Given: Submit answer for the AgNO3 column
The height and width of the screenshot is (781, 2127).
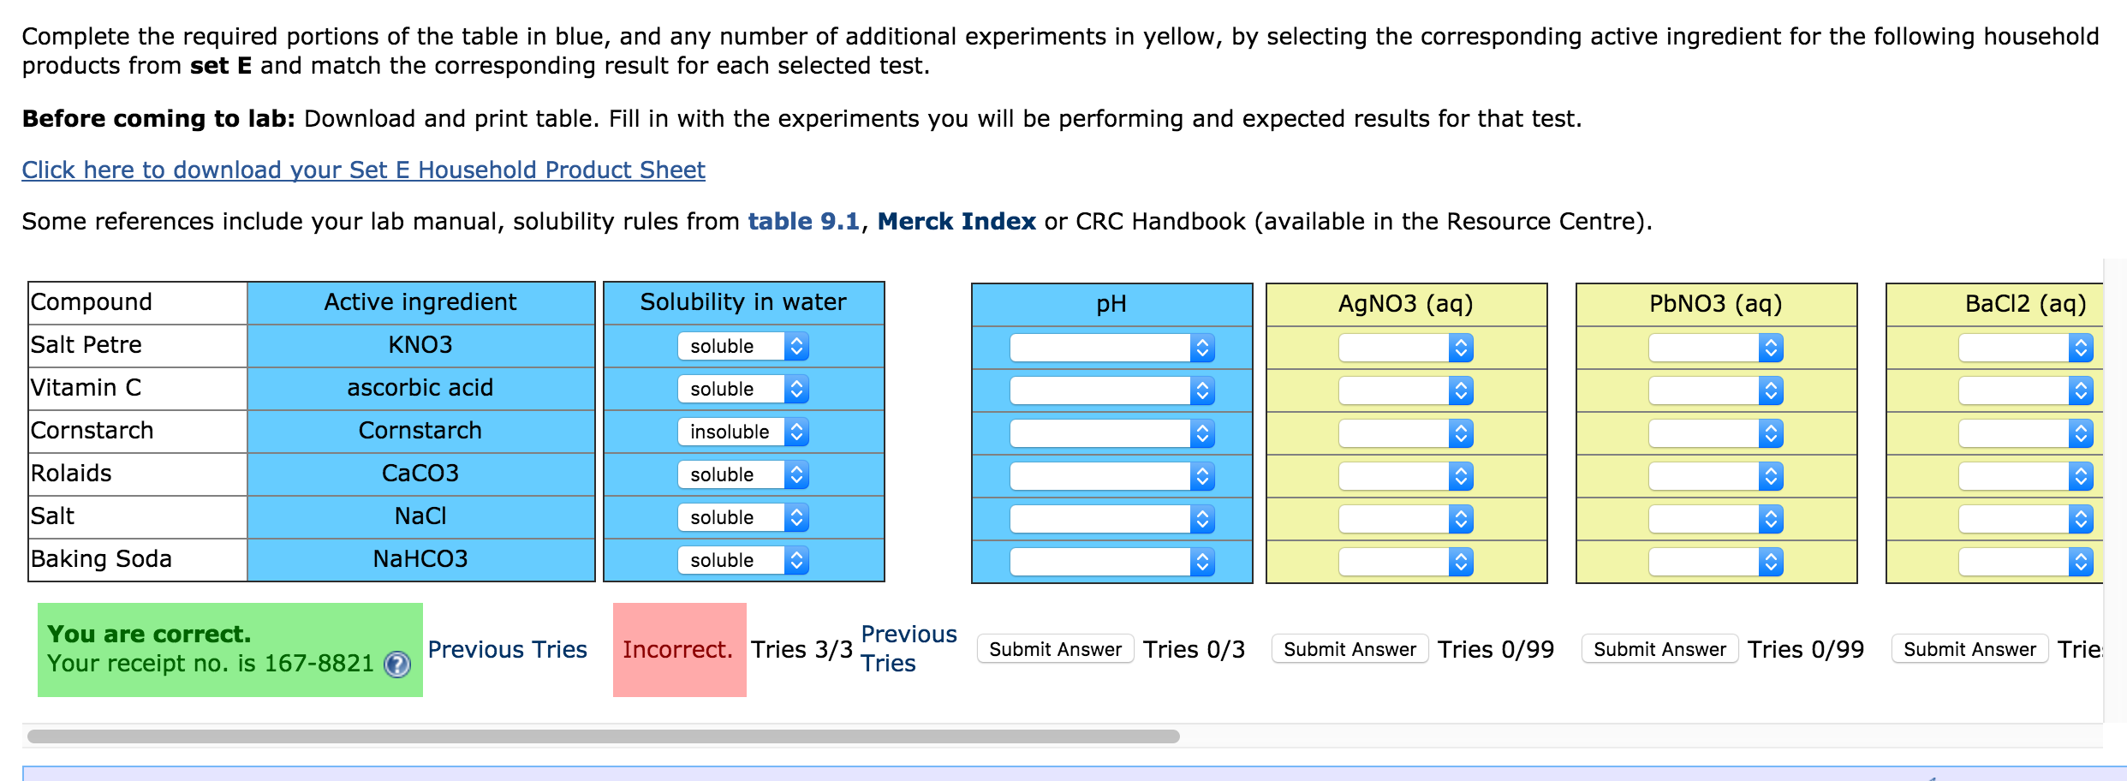Looking at the screenshot, I should (x=1349, y=648).
